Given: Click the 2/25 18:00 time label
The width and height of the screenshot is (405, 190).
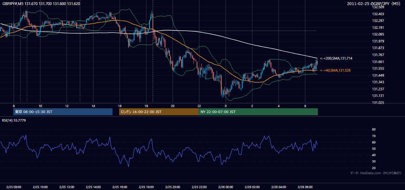Looking at the screenshot, I should pyautogui.click(x=146, y=187).
